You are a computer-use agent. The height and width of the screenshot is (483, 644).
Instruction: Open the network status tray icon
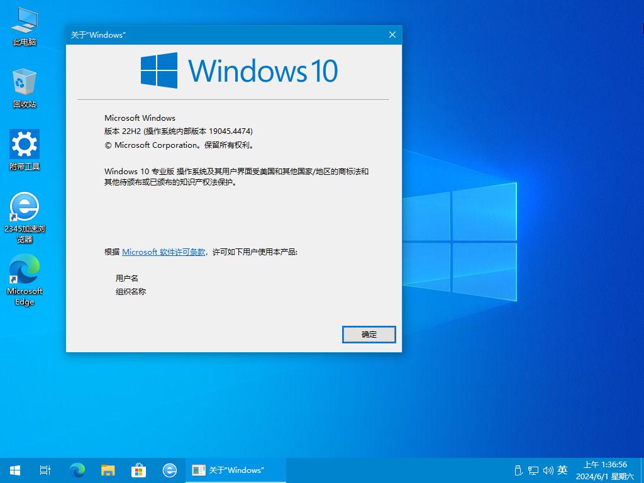tap(533, 470)
